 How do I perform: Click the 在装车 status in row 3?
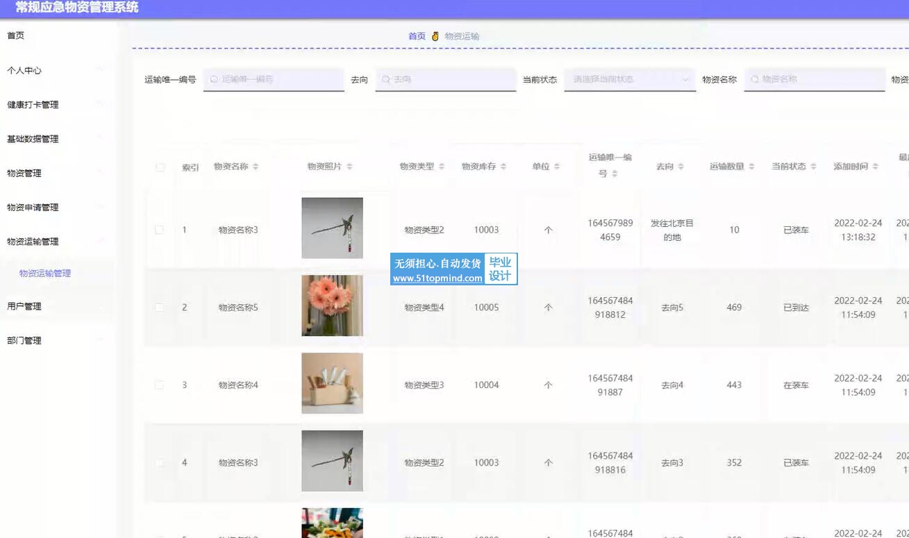click(x=796, y=385)
